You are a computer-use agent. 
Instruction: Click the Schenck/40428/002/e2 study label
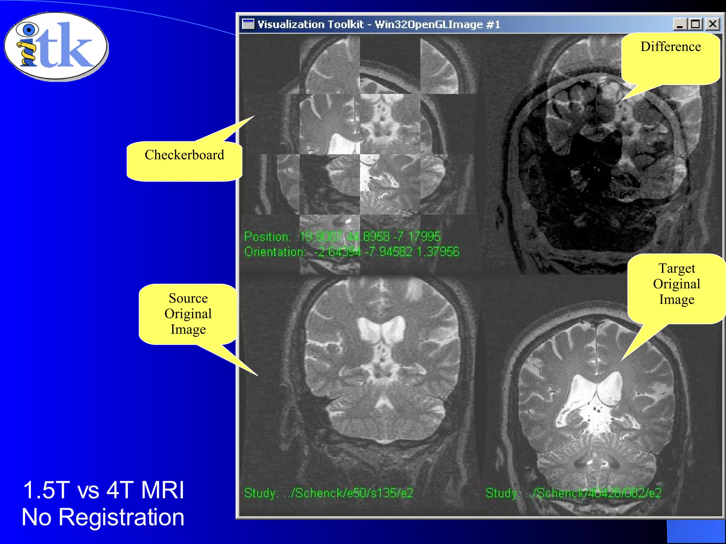pyautogui.click(x=573, y=493)
